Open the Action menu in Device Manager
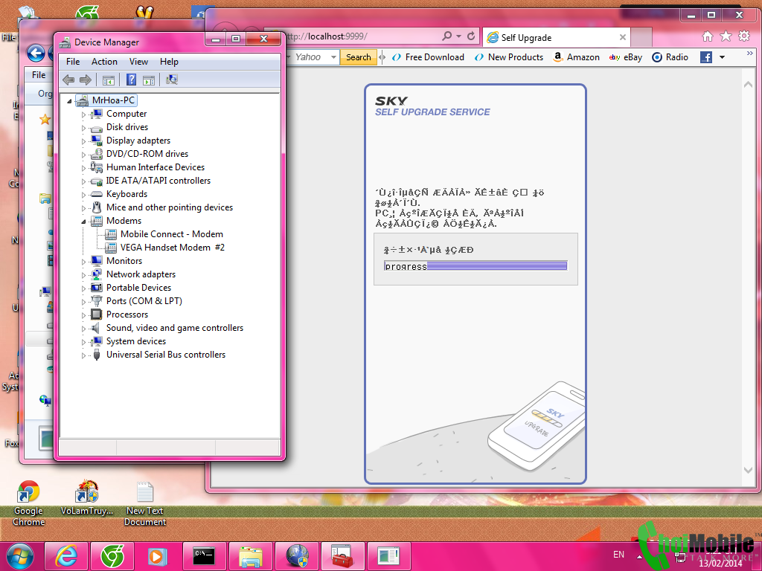This screenshot has width=762, height=571. [104, 62]
